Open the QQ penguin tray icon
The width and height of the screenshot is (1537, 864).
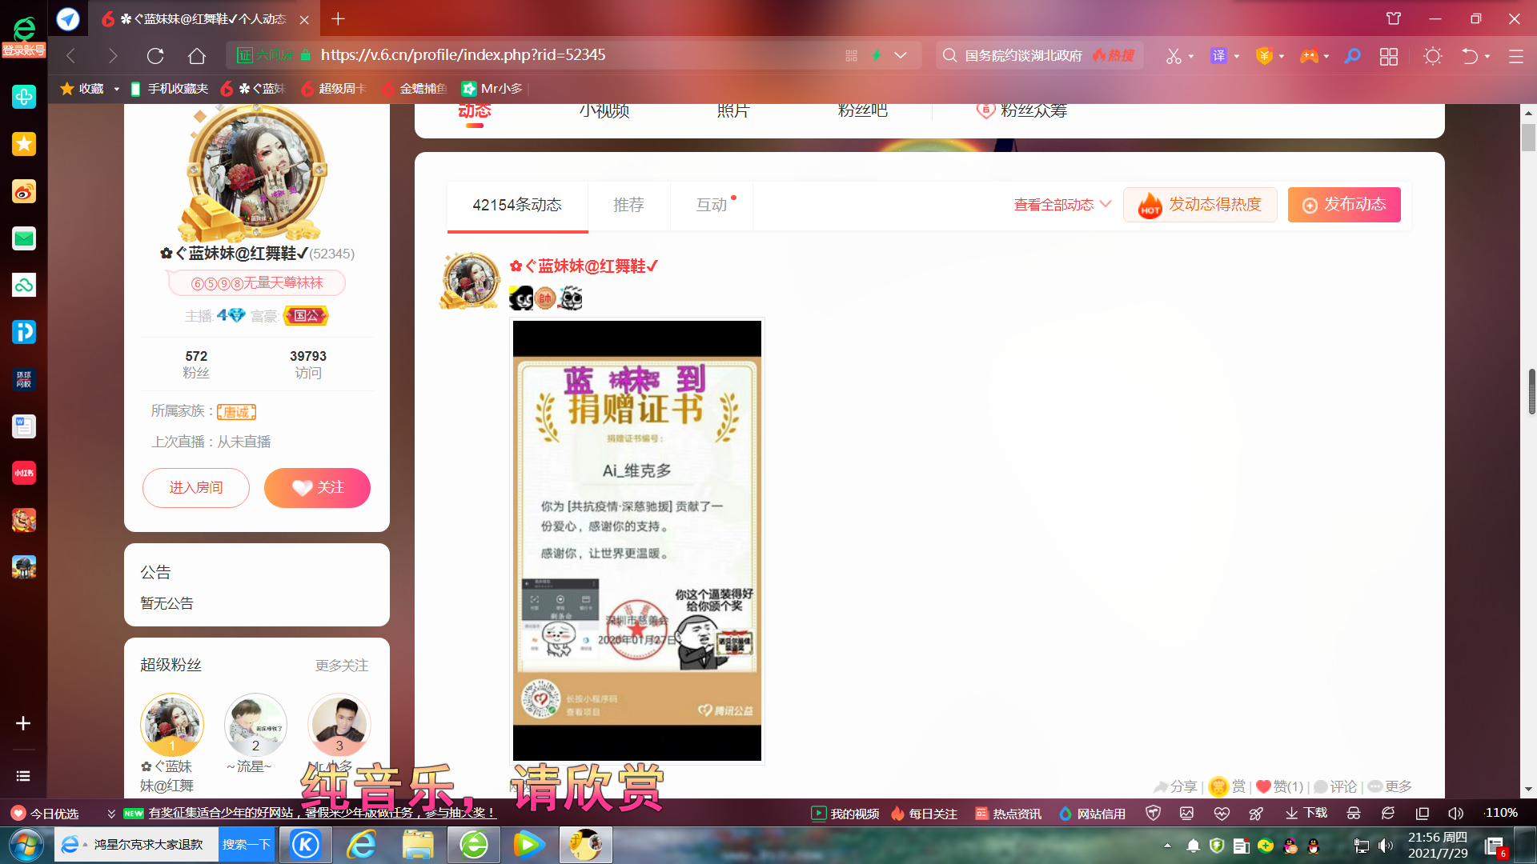(x=1313, y=846)
